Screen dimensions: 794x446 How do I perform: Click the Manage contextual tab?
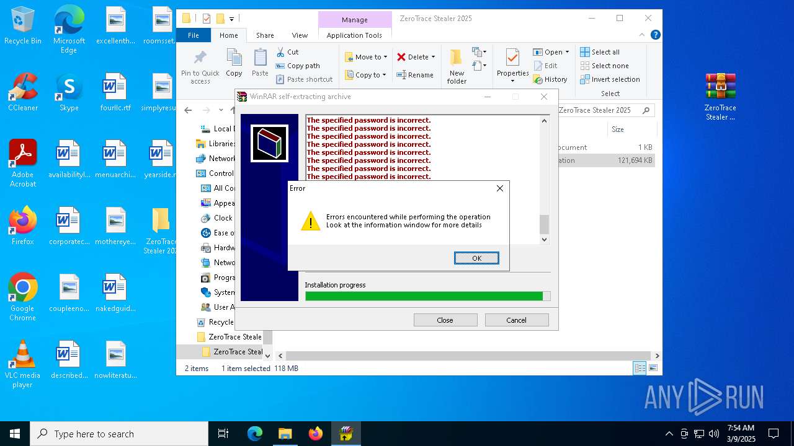355,20
